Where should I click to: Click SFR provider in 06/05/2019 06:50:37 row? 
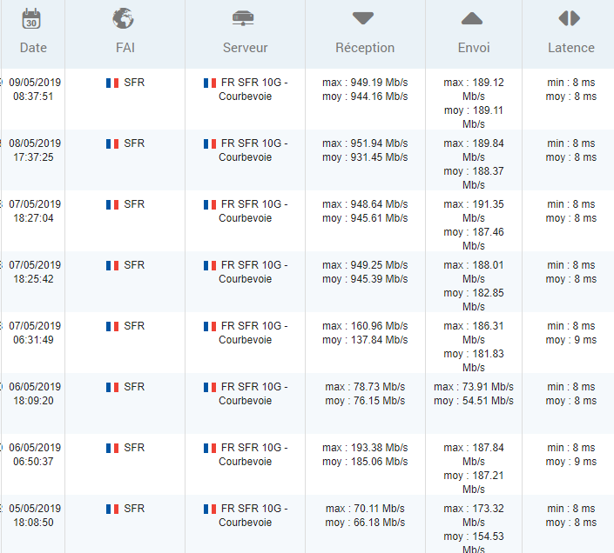tap(134, 448)
